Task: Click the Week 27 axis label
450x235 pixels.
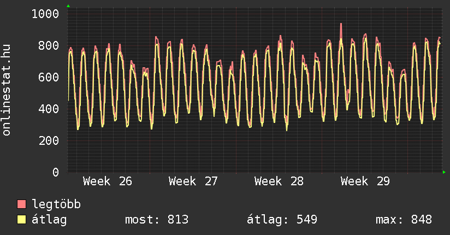Action: tap(193, 181)
